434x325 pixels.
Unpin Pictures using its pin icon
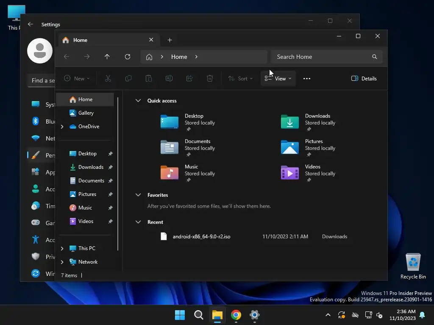click(x=111, y=194)
